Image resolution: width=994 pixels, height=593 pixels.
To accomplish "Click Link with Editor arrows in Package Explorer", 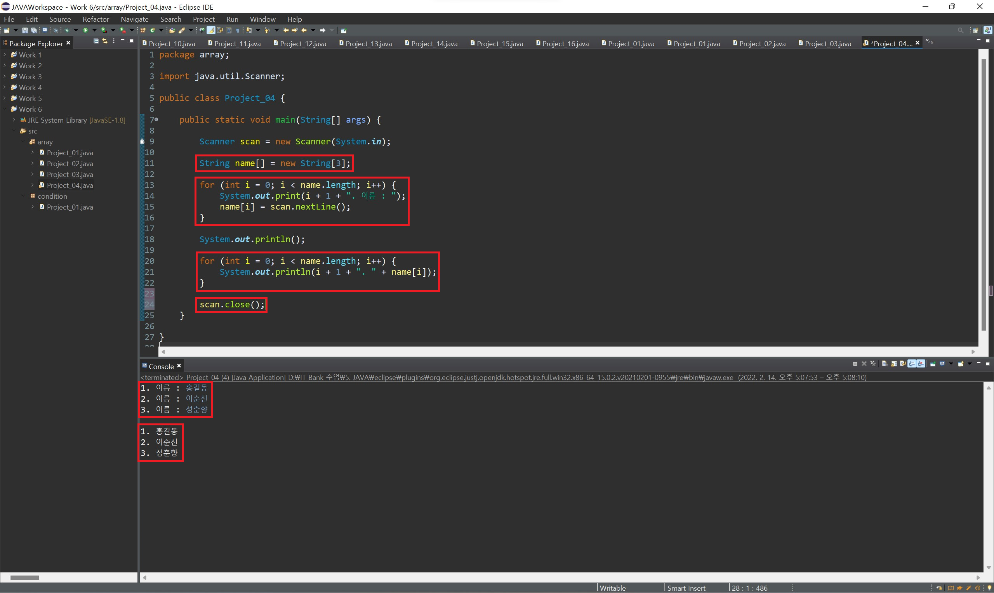I will point(105,41).
